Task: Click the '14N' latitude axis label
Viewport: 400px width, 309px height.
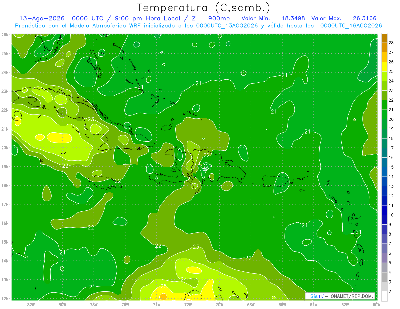Action: click(5, 261)
